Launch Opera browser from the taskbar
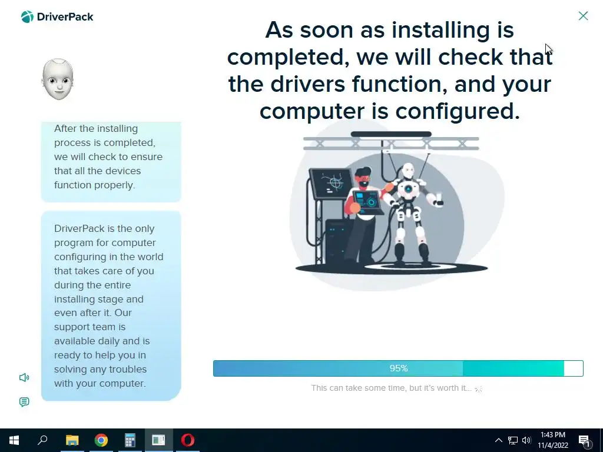Screen dimensions: 603x452 click(188, 440)
